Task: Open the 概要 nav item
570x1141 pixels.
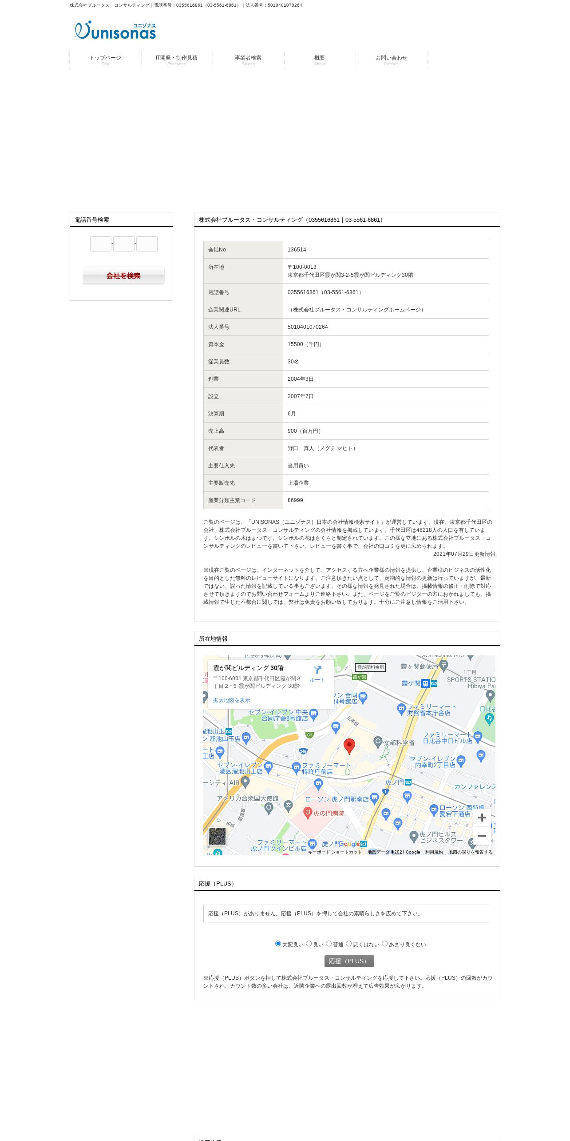Action: point(320,60)
